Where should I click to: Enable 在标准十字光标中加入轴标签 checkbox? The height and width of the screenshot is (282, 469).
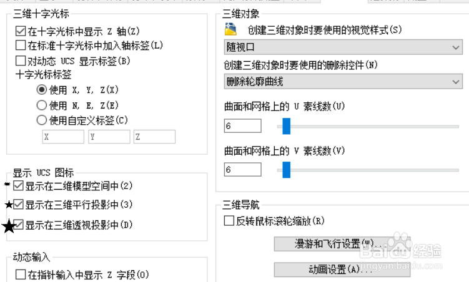click(21, 45)
